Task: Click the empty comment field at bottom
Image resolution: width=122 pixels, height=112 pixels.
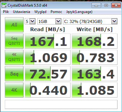Action: [x=61, y=104]
